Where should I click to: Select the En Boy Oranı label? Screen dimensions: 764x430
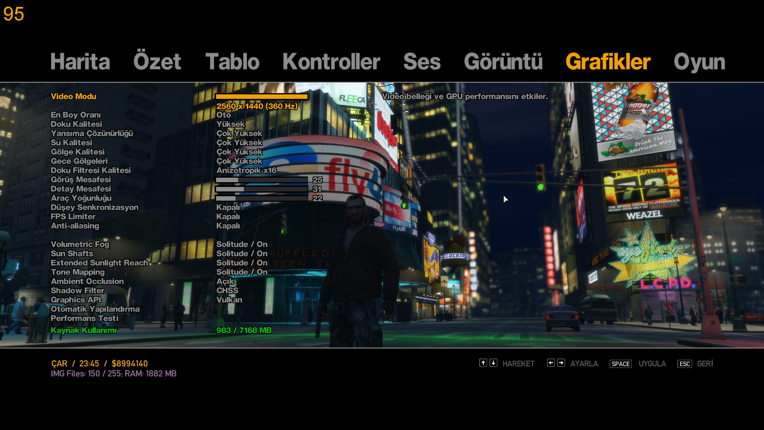pyautogui.click(x=76, y=115)
